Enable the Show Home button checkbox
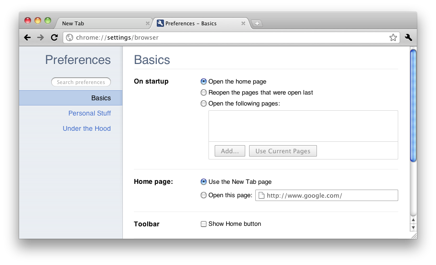 204,224
